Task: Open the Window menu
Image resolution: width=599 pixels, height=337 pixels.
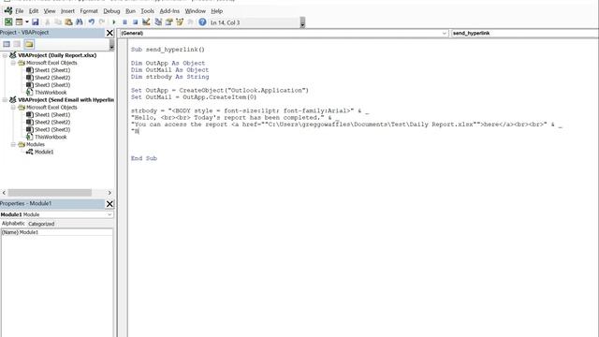Action: (196, 11)
